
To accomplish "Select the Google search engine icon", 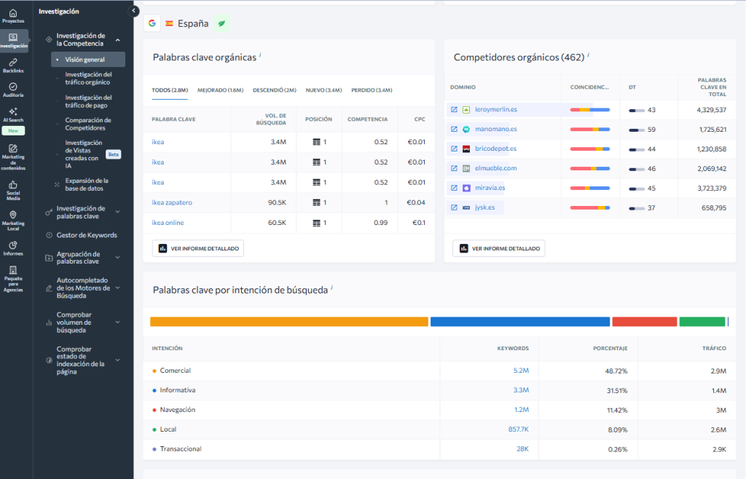I will pyautogui.click(x=152, y=23).
